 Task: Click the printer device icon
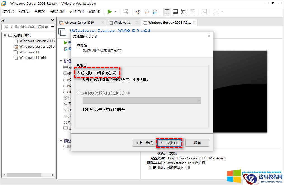click(x=65, y=122)
